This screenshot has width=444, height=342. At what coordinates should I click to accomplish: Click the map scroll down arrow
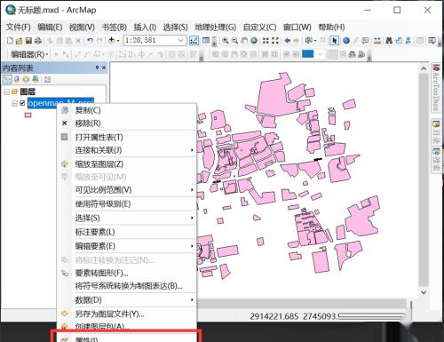(424, 292)
